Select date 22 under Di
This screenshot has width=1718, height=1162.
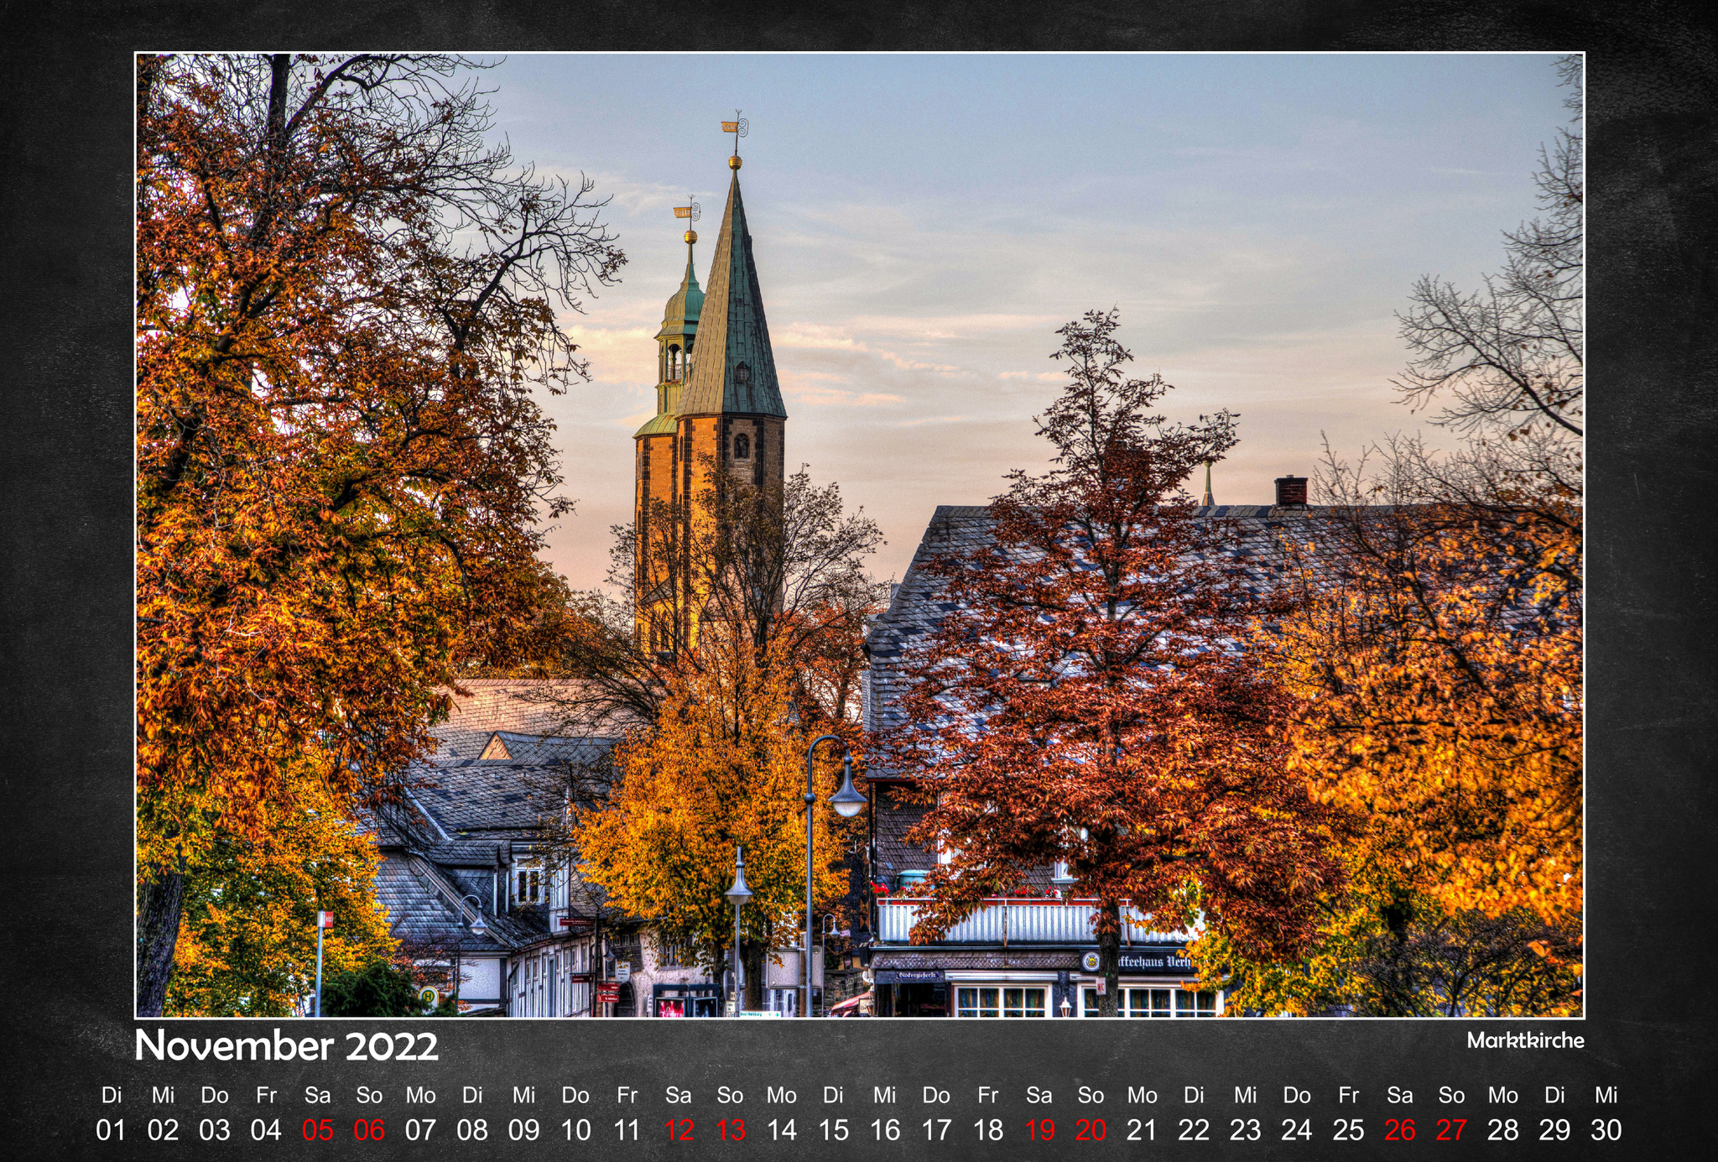(1194, 1130)
